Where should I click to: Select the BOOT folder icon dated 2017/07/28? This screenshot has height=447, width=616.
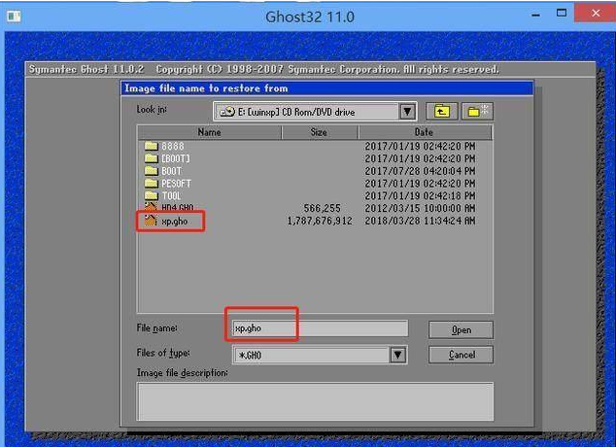pyautogui.click(x=151, y=171)
